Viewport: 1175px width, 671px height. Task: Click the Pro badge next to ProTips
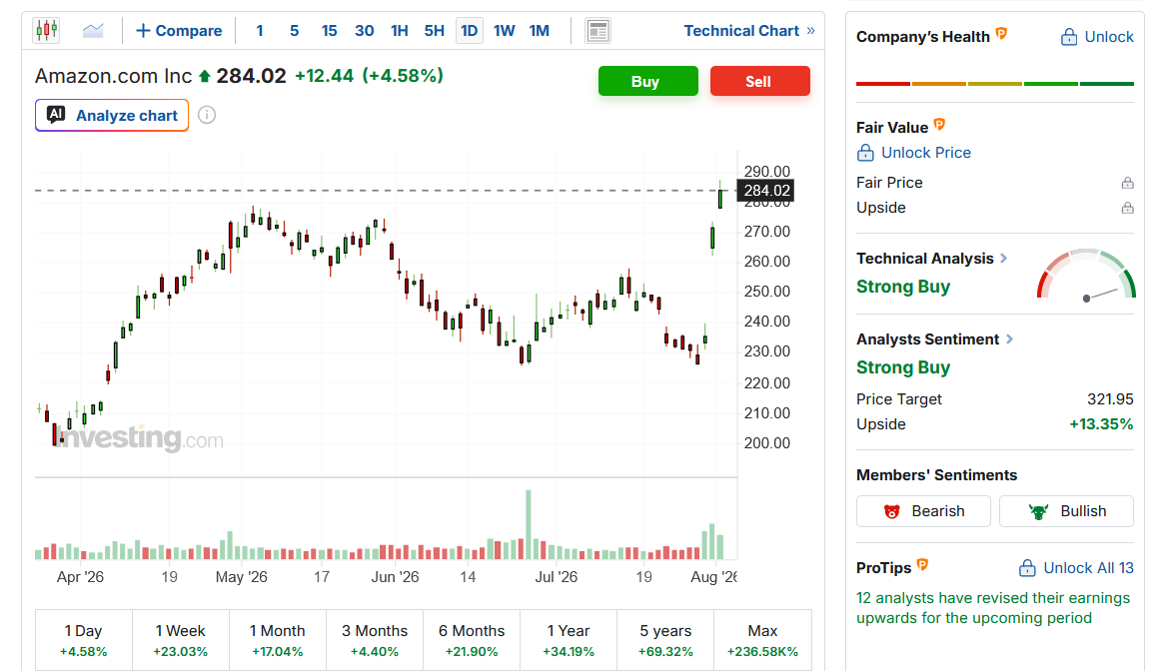(x=922, y=565)
